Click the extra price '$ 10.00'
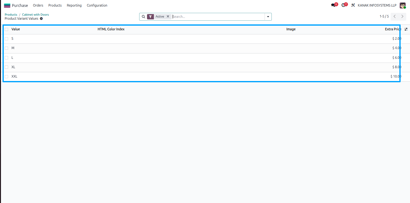The width and height of the screenshot is (410, 203). (x=396, y=76)
